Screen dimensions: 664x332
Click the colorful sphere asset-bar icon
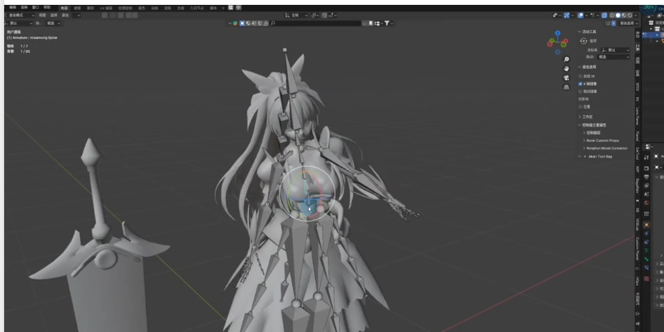tap(236, 23)
